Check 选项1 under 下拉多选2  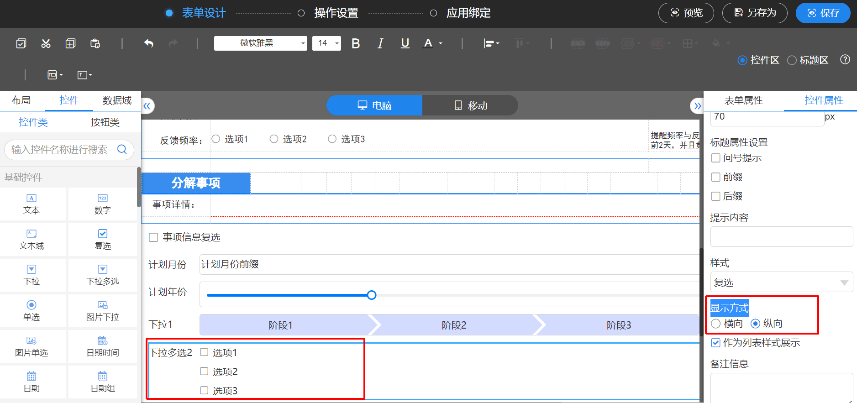(x=204, y=352)
